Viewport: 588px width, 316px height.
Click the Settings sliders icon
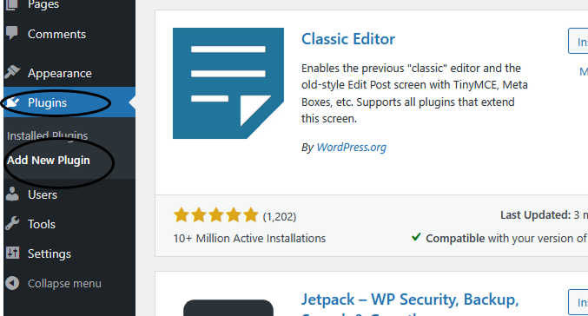pyautogui.click(x=12, y=253)
